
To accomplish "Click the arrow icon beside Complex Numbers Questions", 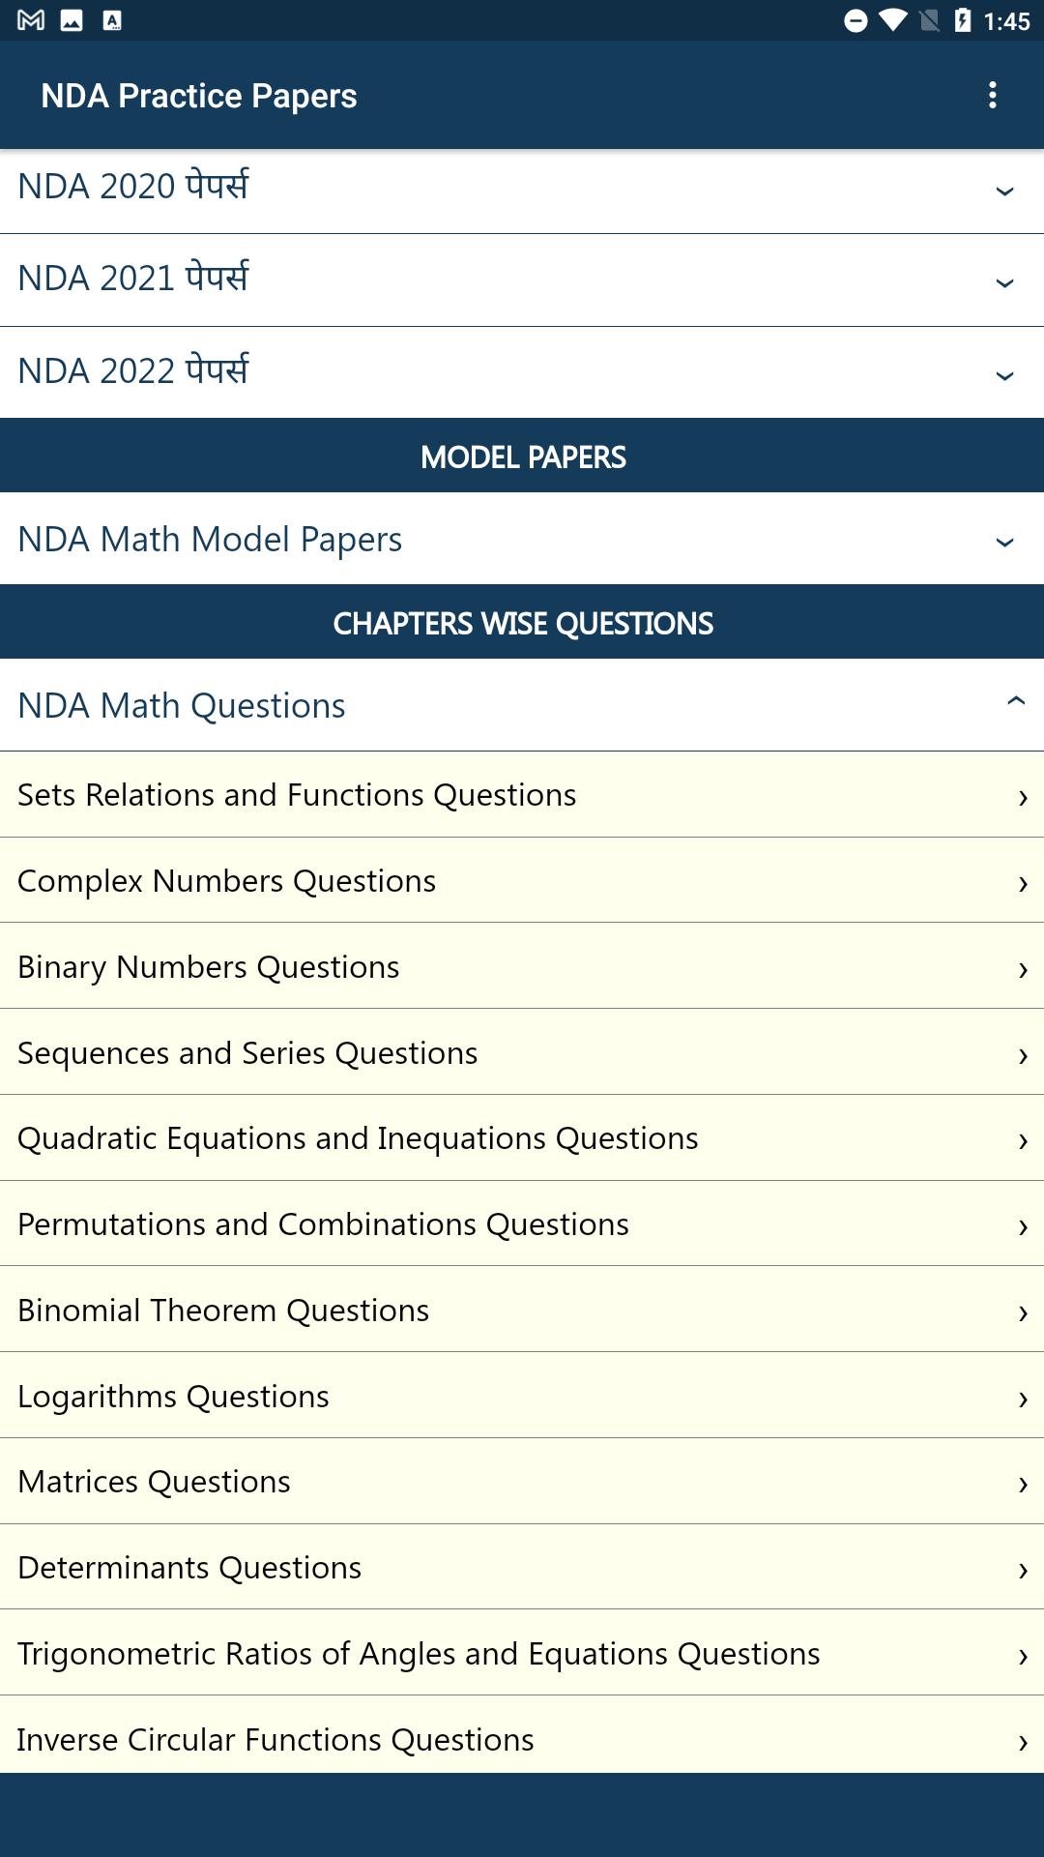I will (x=1023, y=884).
